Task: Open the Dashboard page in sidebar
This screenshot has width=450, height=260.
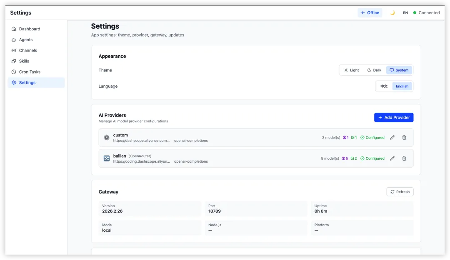Action: point(29,29)
